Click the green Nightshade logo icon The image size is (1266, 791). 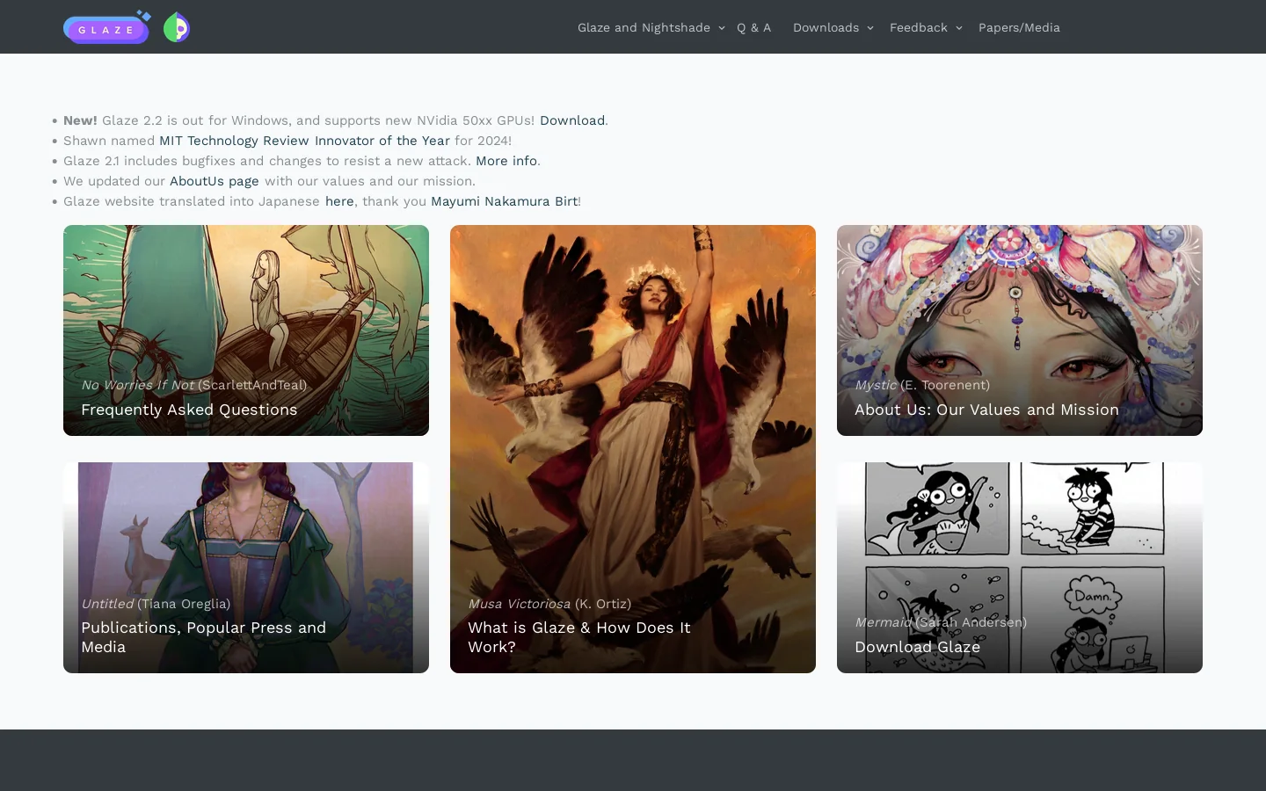coord(176,28)
